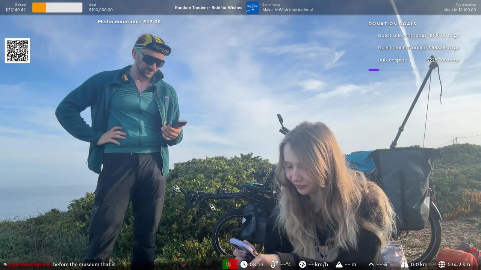481x270 pixels.
Task: Click the "Guest teaches dance" goal
Action: 402,48
